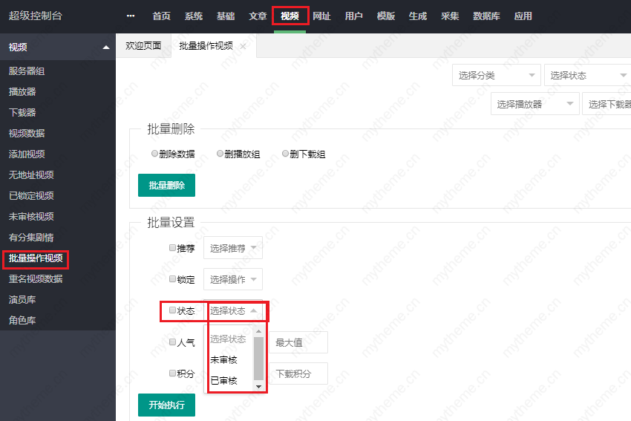This screenshot has height=421, width=631.
Task: Open 未审核视频 in the sidebar
Action: point(31,217)
